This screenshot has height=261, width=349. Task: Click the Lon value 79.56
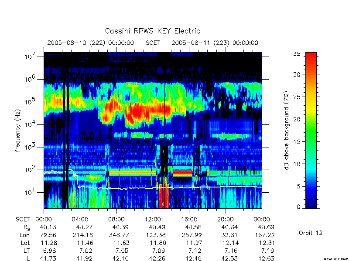coord(48,235)
